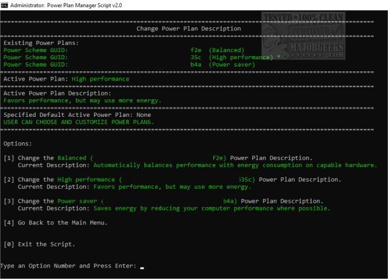Click option [3] Change the Power saver description
388x279 pixels.
coord(163,201)
